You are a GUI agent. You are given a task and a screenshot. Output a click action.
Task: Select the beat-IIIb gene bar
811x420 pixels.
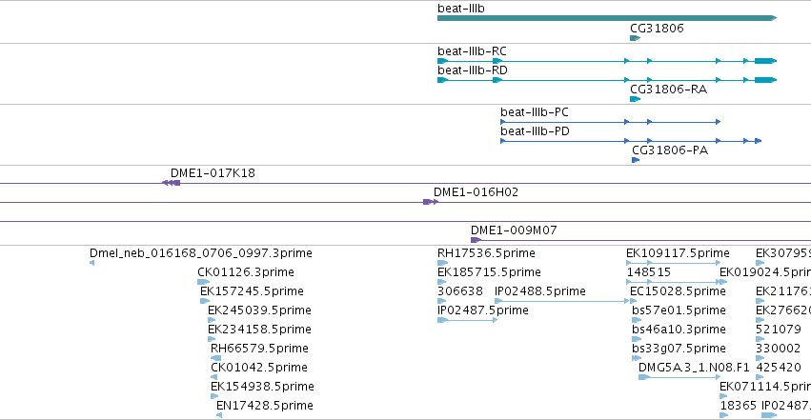tap(607, 18)
